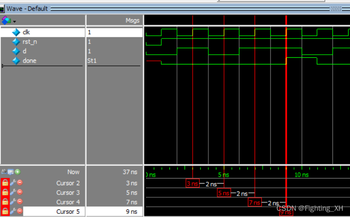
Task: Click the Msgs column header
Action: (x=133, y=21)
